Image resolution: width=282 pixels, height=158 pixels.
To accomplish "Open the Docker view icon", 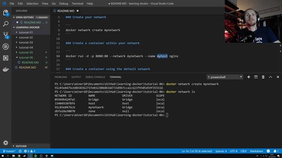I will [6, 69].
